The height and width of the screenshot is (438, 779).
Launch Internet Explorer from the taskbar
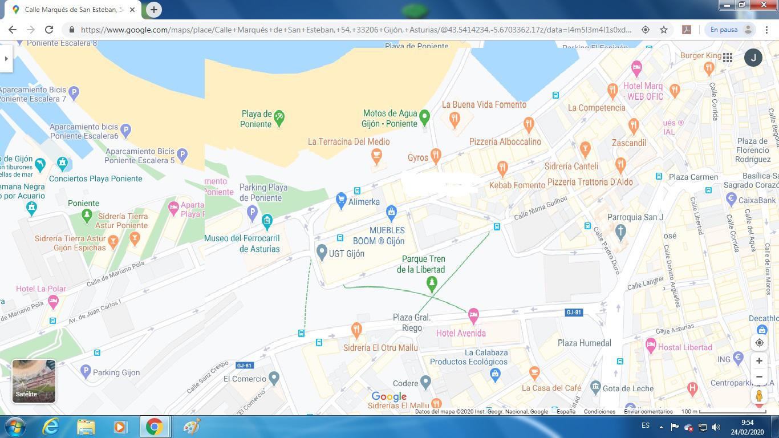tap(51, 427)
